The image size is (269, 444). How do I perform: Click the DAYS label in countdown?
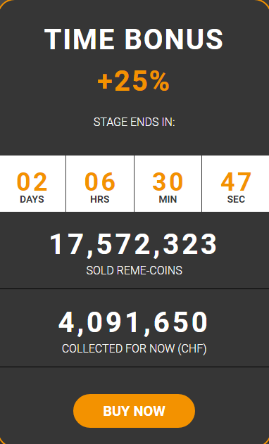click(x=32, y=199)
